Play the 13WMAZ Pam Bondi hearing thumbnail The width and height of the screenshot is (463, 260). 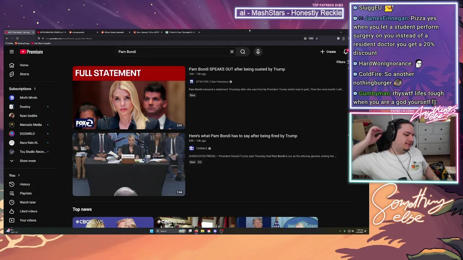click(129, 164)
